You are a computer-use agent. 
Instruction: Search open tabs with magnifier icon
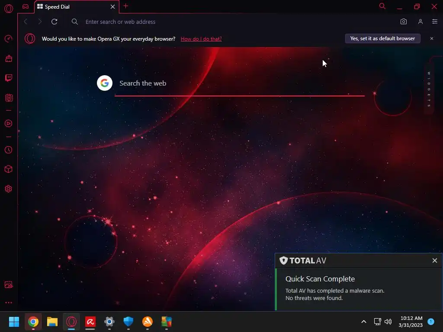(382, 6)
